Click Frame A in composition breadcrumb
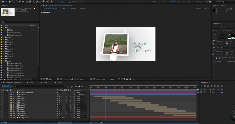 (x=73, y=9)
